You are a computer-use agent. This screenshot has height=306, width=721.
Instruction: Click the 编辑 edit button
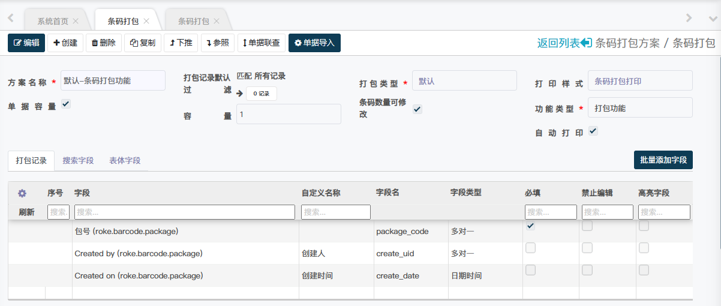[26, 43]
